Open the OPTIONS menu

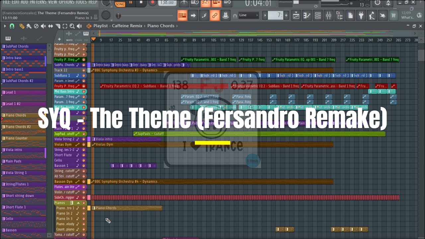coord(67,2)
